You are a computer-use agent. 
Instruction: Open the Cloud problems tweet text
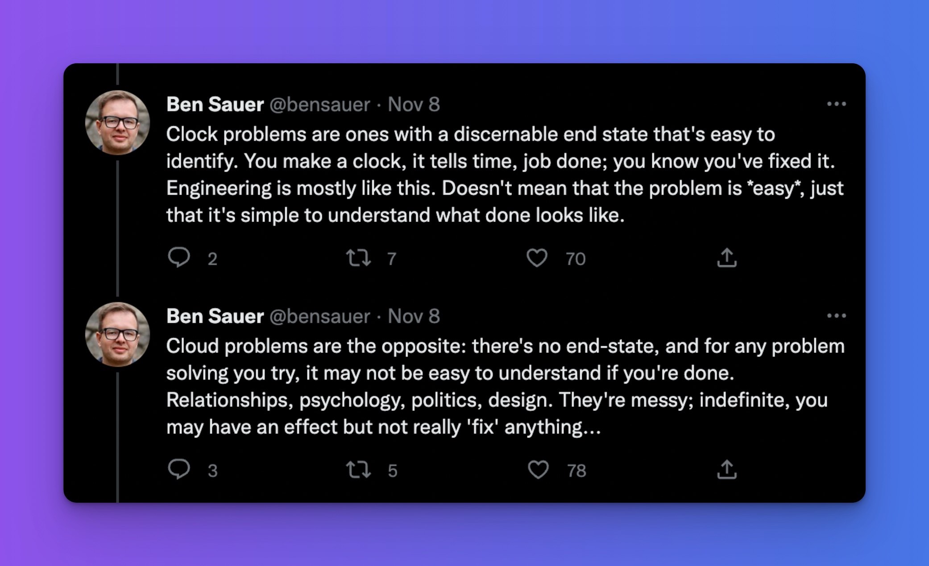coord(505,386)
